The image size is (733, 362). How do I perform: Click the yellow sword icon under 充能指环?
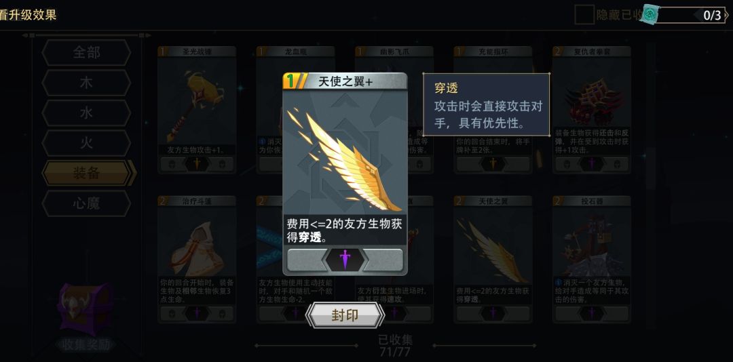(x=493, y=164)
